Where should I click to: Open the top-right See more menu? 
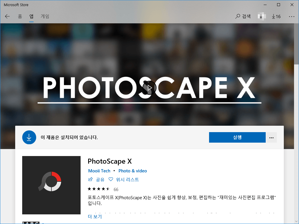pyautogui.click(x=292, y=17)
